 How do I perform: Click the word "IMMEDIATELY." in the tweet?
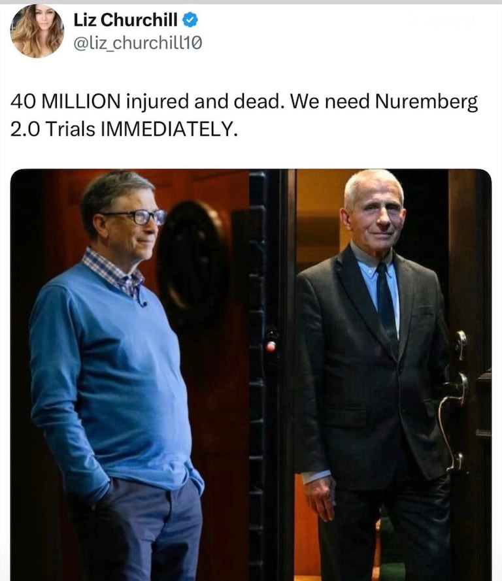tap(169, 129)
